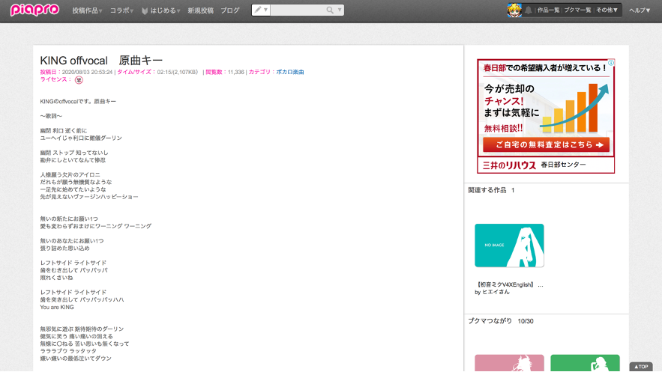Viewport: 662px width, 372px height.
Task: Click the ボカロ楽曲 category link
Action: pos(289,72)
